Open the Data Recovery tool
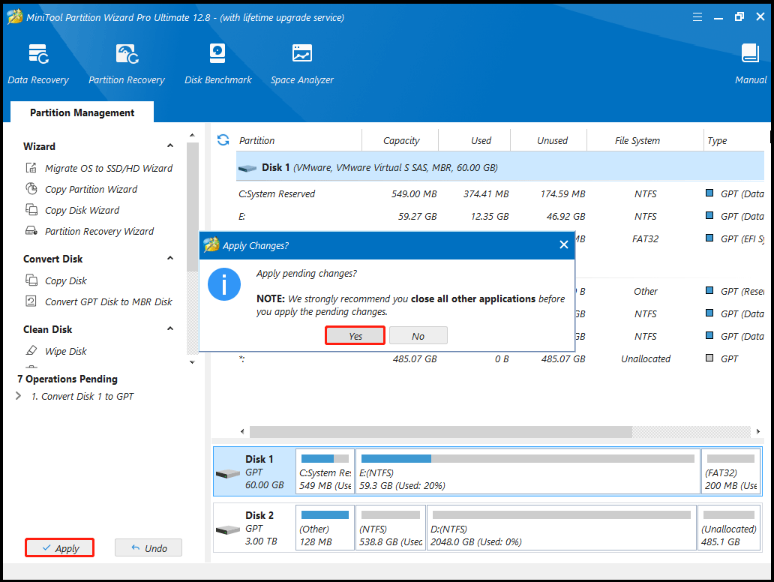Screen dimensions: 774x582 (38, 63)
